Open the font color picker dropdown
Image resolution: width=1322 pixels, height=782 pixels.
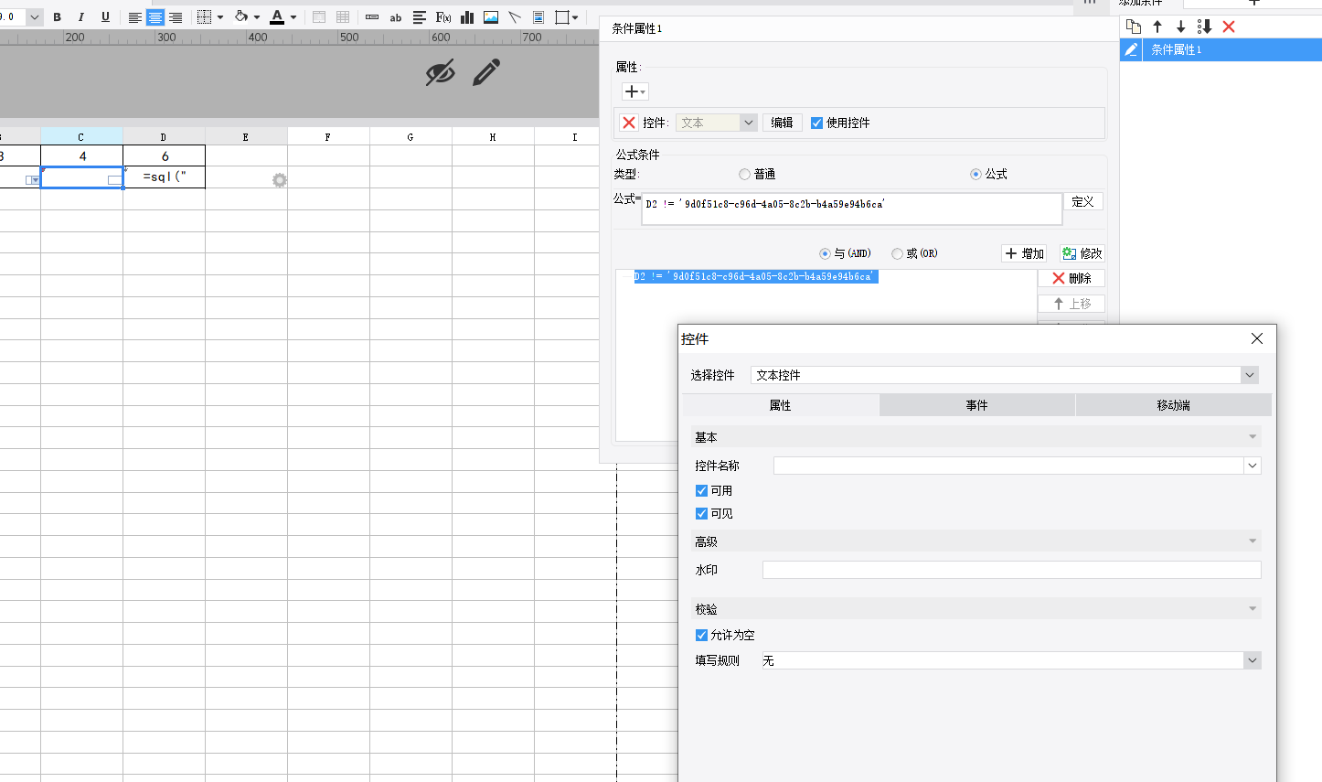tap(293, 17)
